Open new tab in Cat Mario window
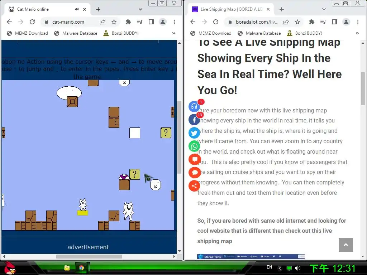The height and width of the screenshot is (275, 367). pyautogui.click(x=98, y=9)
